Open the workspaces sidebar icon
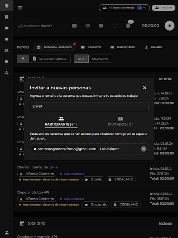This screenshot has height=238, width=178. [x=7, y=73]
